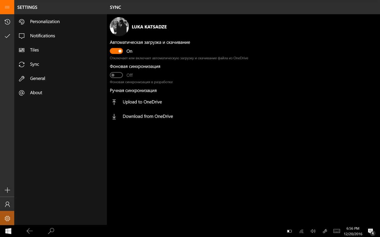Click the taskbar search magnifier
This screenshot has width=380, height=237.
[x=51, y=231]
